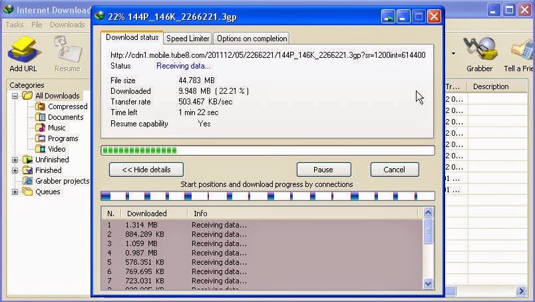The width and height of the screenshot is (535, 302).
Task: Click the Finished folder icon
Action: click(27, 170)
